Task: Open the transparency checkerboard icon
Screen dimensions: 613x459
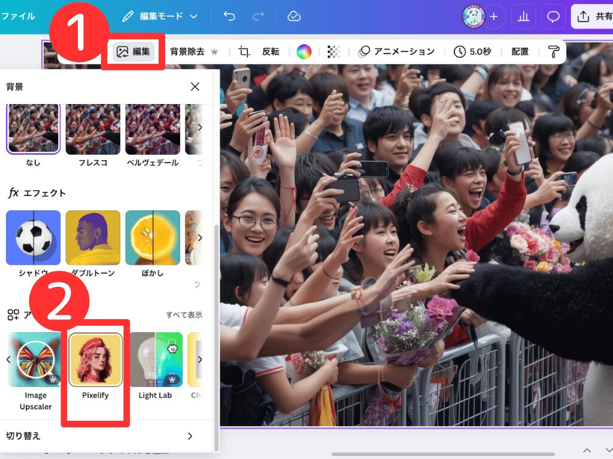Action: (335, 51)
